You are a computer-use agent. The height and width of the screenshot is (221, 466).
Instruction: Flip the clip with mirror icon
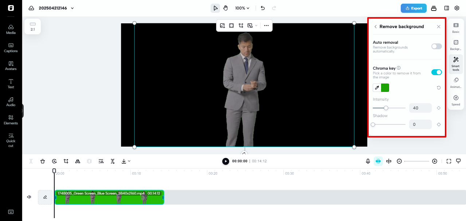tap(78, 161)
